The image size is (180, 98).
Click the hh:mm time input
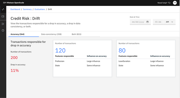click(158, 22)
